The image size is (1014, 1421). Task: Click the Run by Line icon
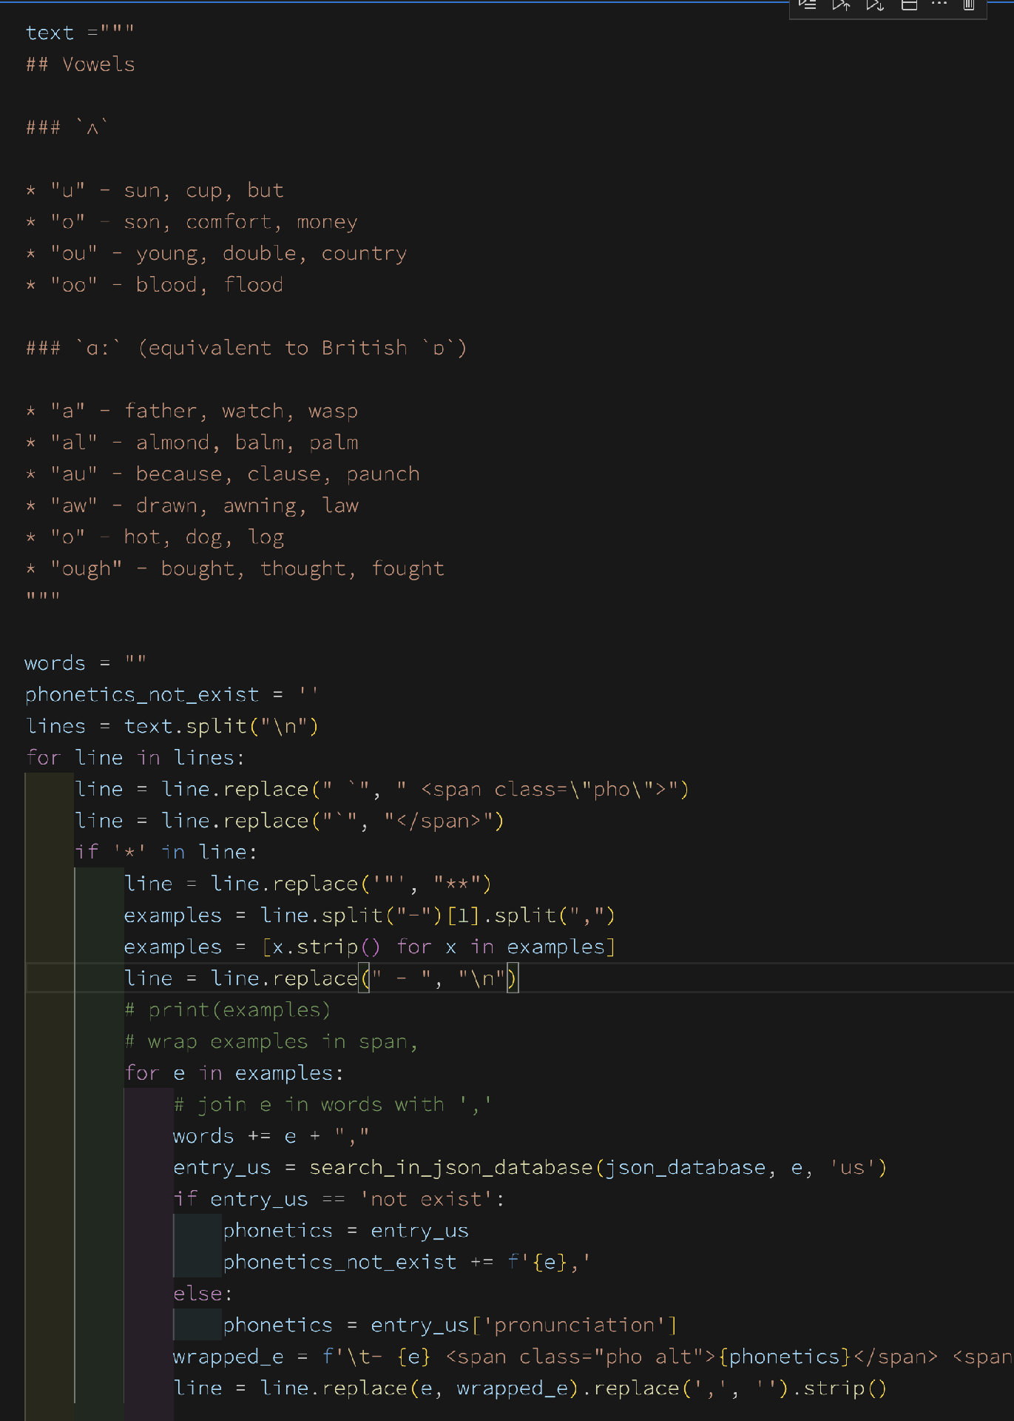pos(808,5)
